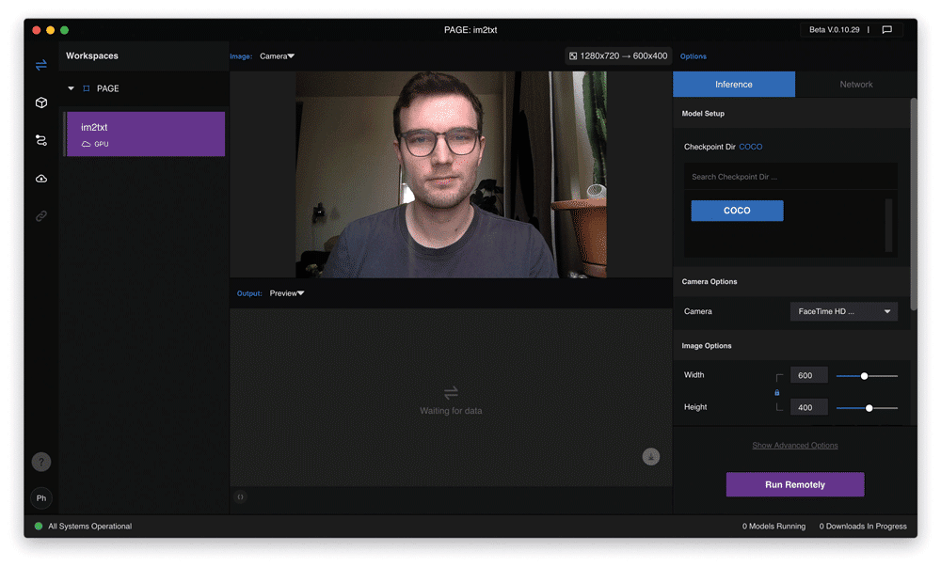Open the cloud download icon in sidebar

[x=40, y=179]
